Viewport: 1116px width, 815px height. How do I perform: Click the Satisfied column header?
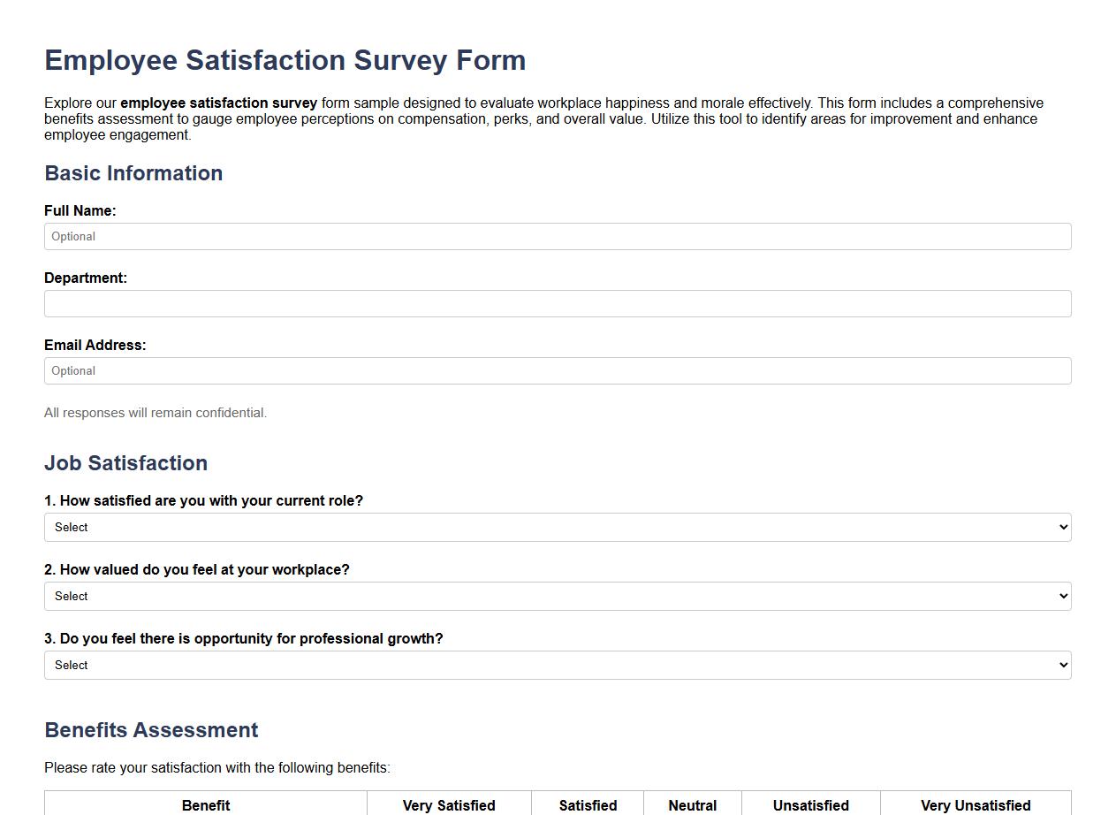pyautogui.click(x=588, y=805)
